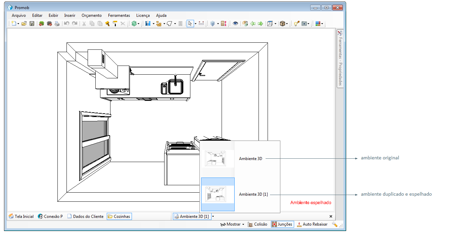Viewport: 463px width, 233px height.
Task: Select the paintbrush format tool
Action: 107,24
